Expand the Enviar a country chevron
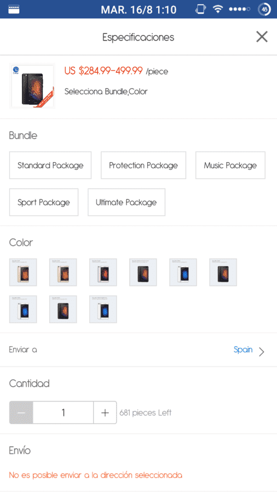This screenshot has height=493, width=277. 262,352
